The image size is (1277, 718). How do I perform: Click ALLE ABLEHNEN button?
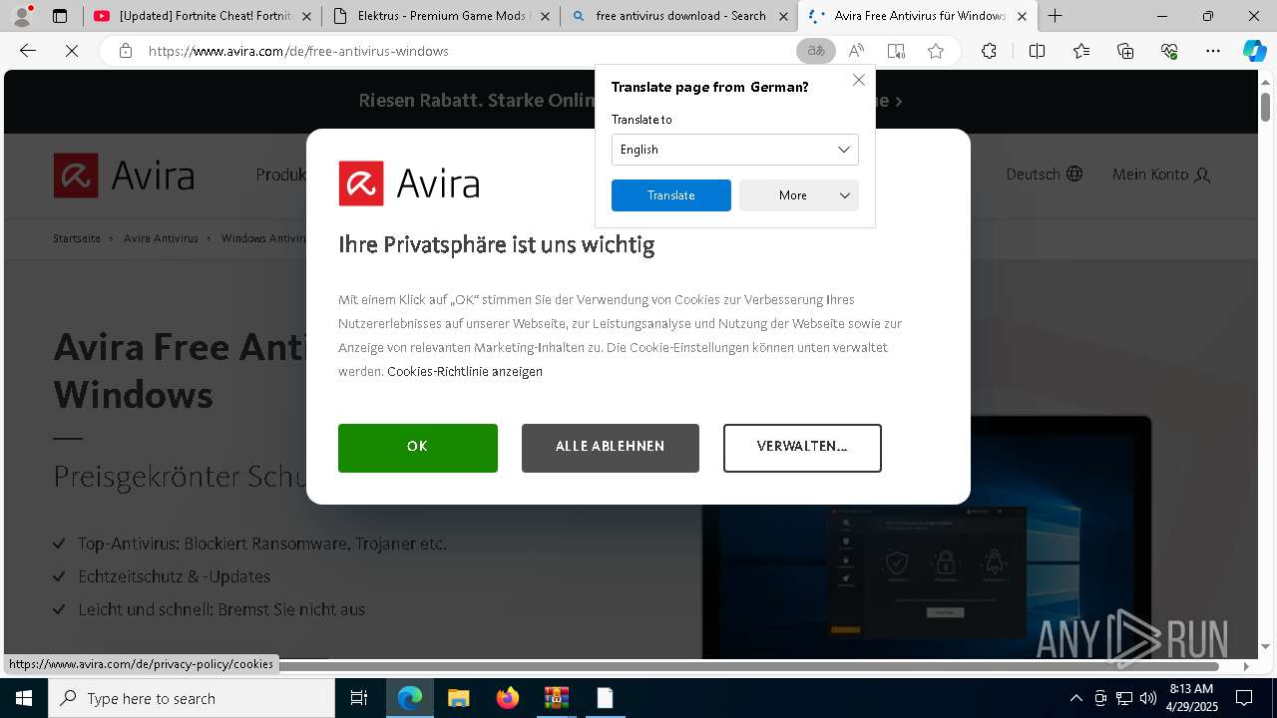pyautogui.click(x=611, y=448)
